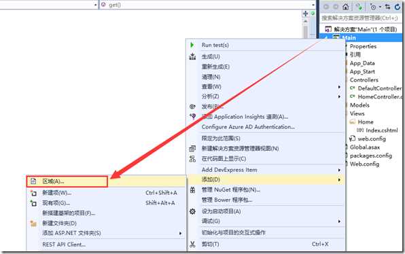Expand the Add DevExpress Item submenu arrow
Image resolution: width=405 pixels, height=254 pixels.
339,170
